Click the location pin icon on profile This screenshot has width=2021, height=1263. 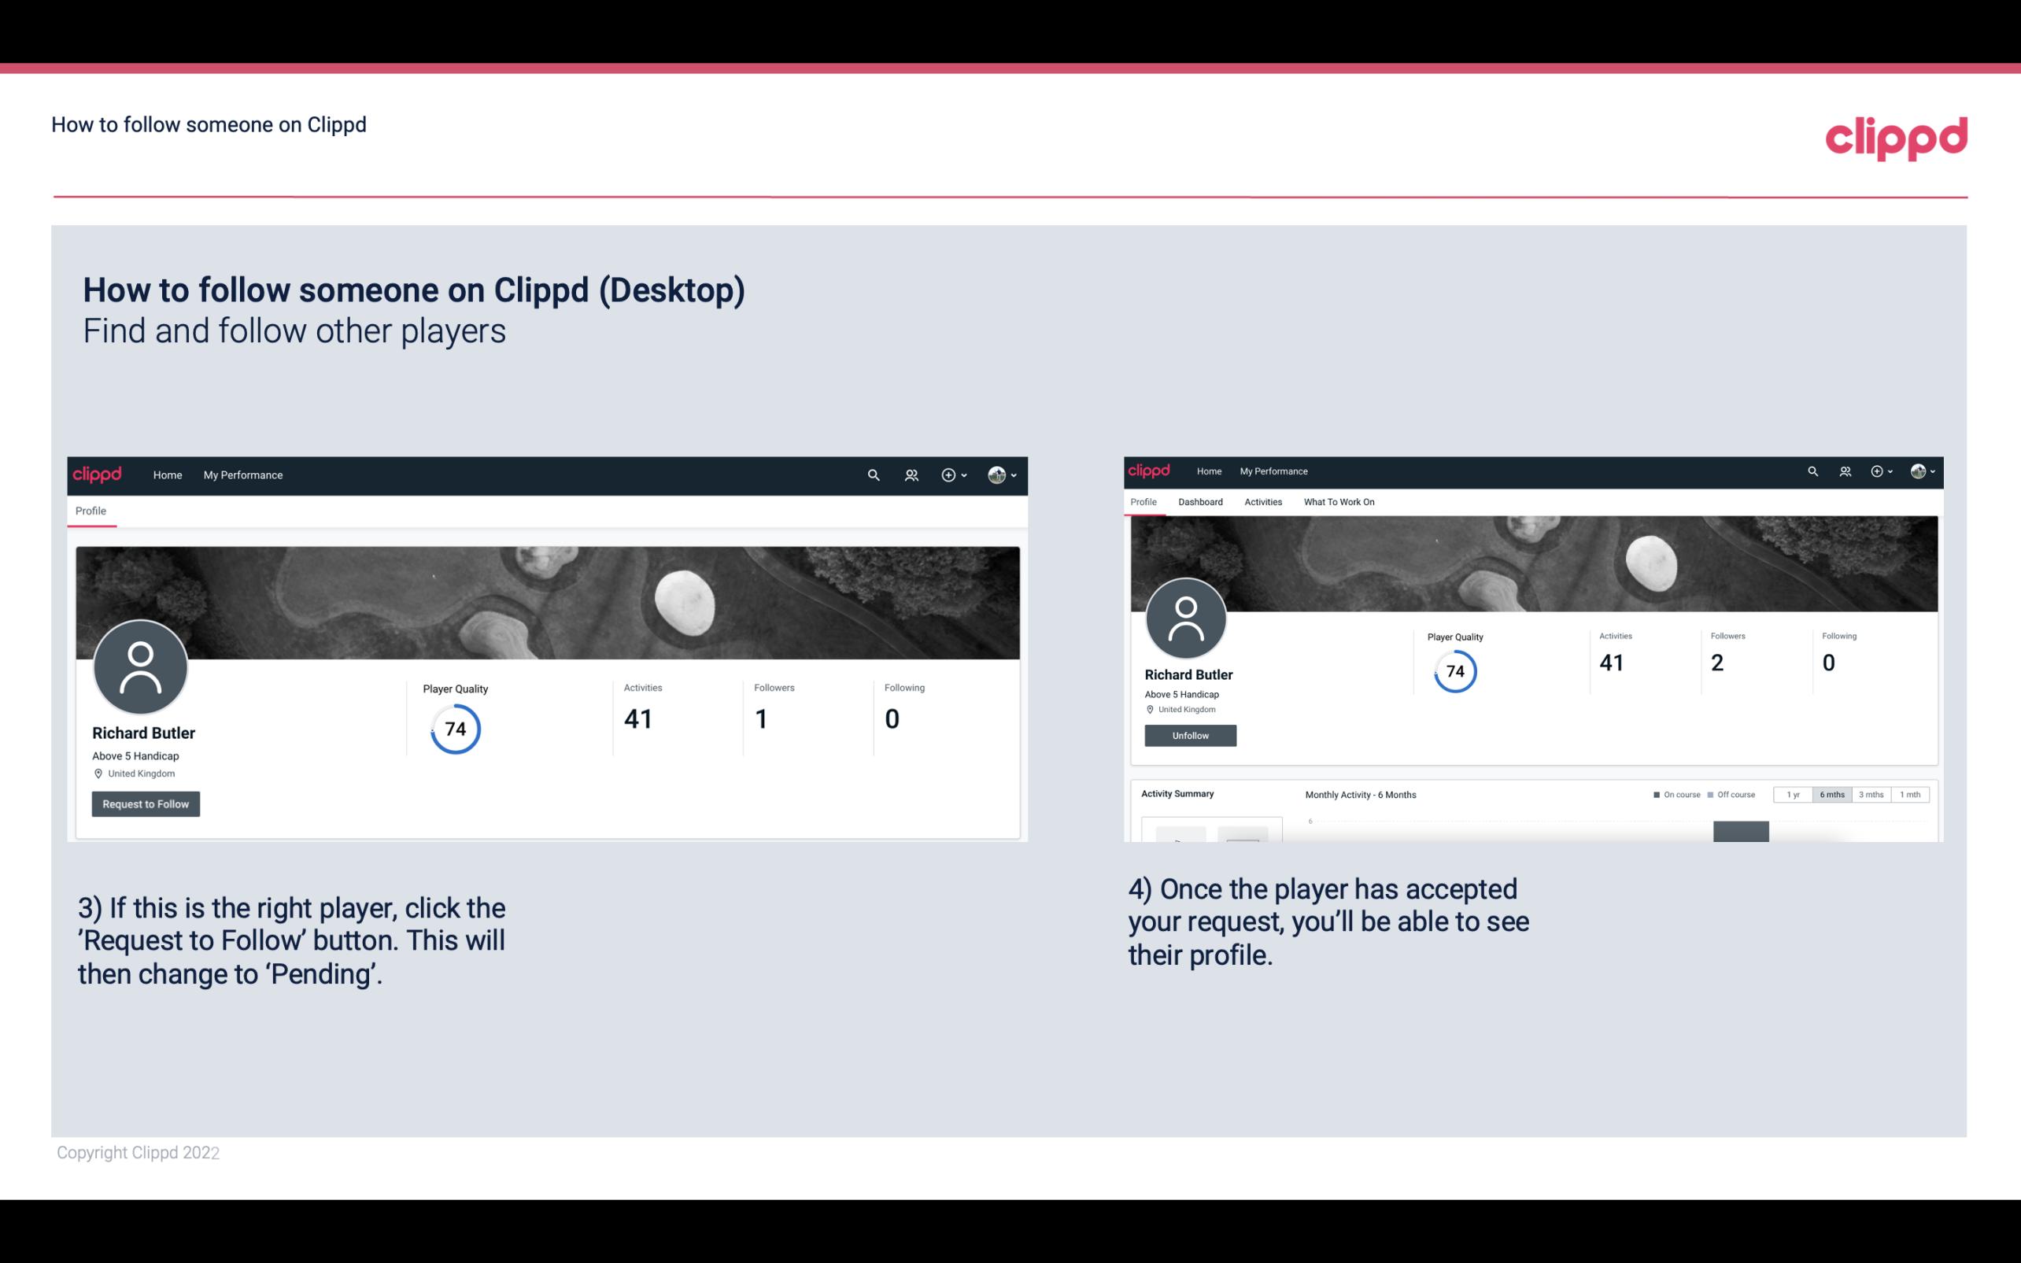click(98, 774)
